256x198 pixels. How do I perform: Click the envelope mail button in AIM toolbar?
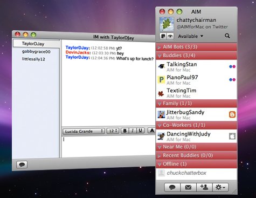(x=188, y=188)
